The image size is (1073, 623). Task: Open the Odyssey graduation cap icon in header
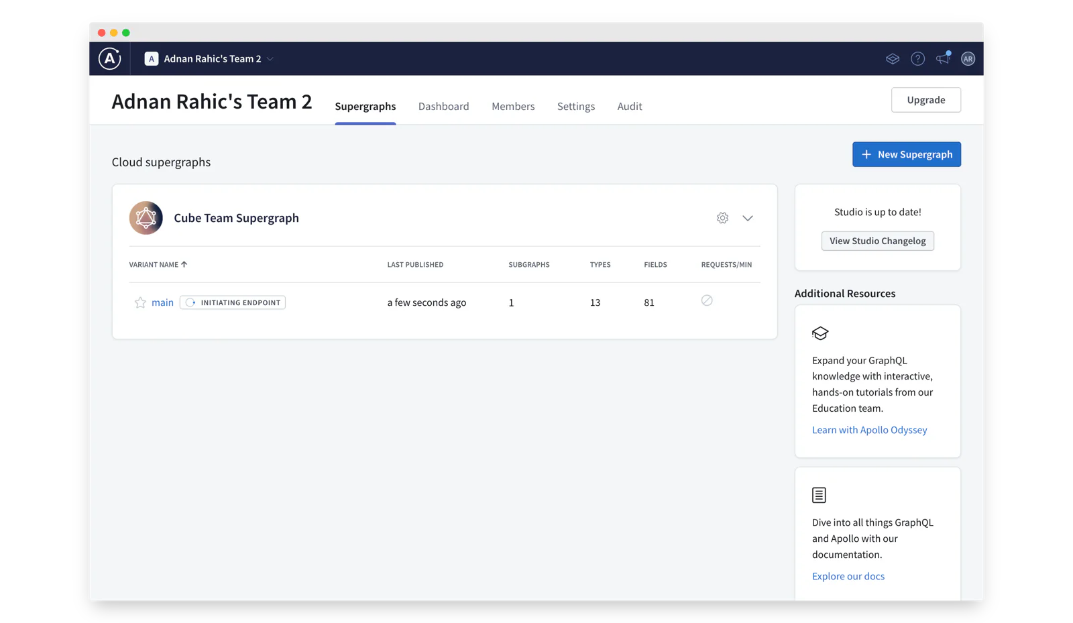point(892,59)
